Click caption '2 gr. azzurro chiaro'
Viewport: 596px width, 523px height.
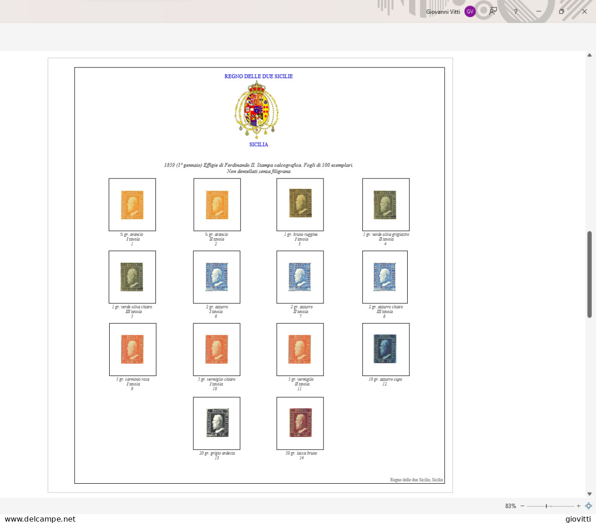coord(385,307)
